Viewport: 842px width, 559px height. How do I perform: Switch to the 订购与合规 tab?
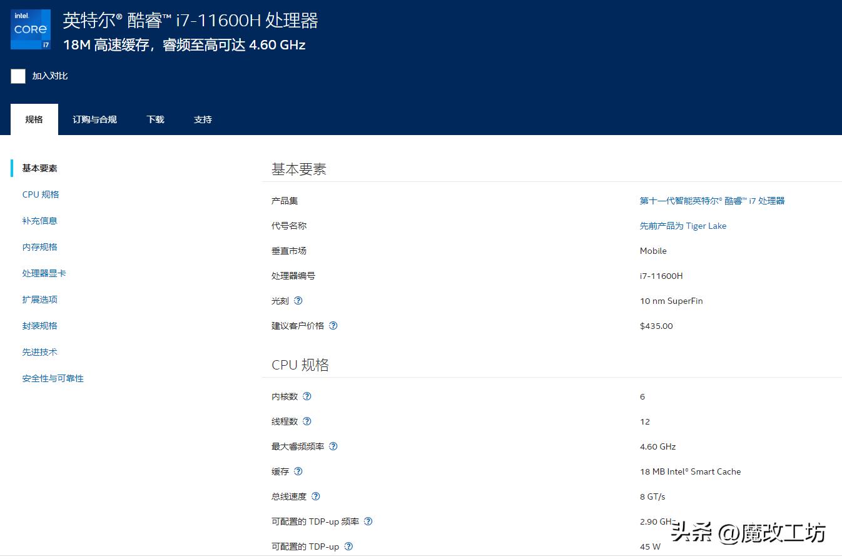pos(94,119)
